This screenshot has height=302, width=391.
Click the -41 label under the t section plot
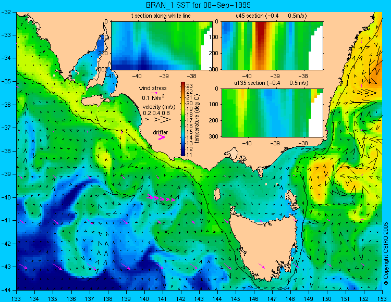tap(109, 76)
